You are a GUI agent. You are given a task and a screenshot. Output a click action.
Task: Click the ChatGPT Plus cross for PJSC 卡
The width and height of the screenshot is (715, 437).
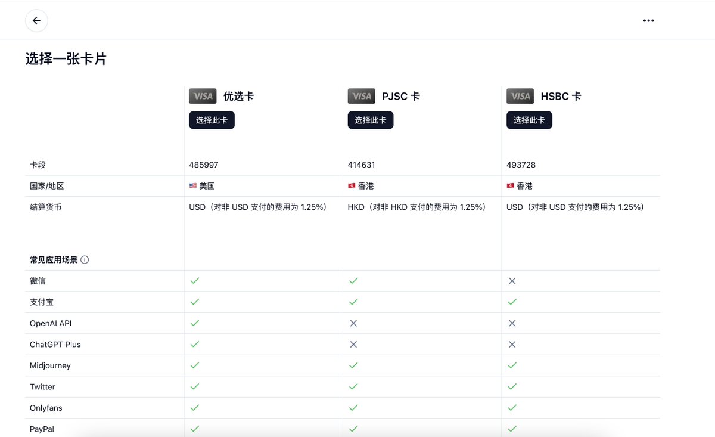coord(353,344)
